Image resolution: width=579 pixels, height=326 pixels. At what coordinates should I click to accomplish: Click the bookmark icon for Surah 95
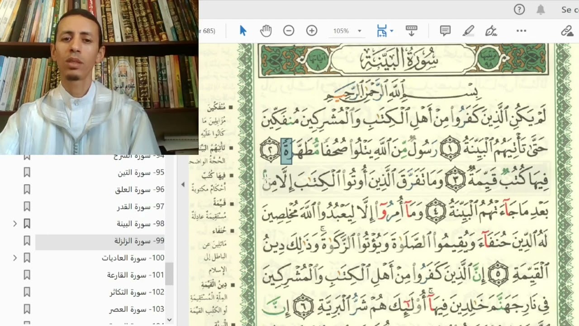point(27,172)
